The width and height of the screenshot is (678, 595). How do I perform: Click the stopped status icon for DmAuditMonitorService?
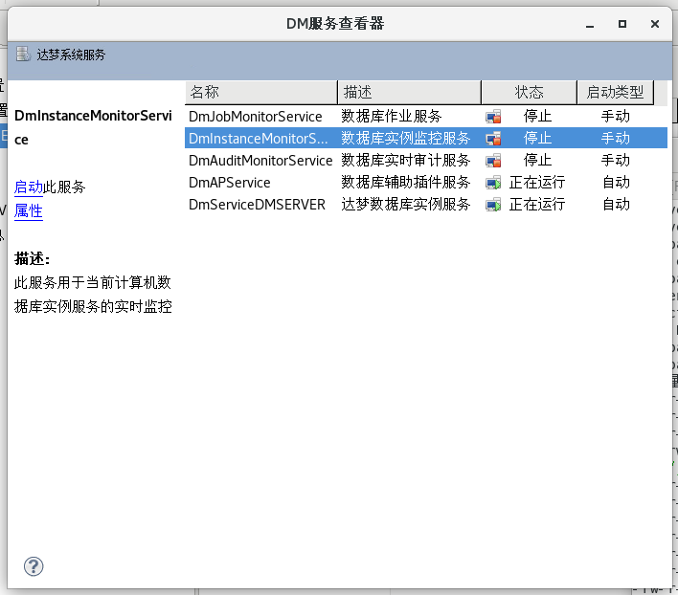pos(493,161)
